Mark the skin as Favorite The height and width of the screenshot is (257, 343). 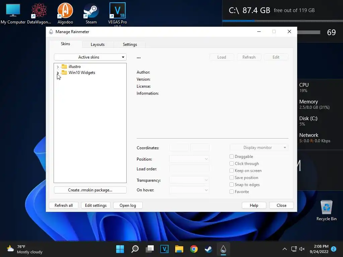[231, 191]
